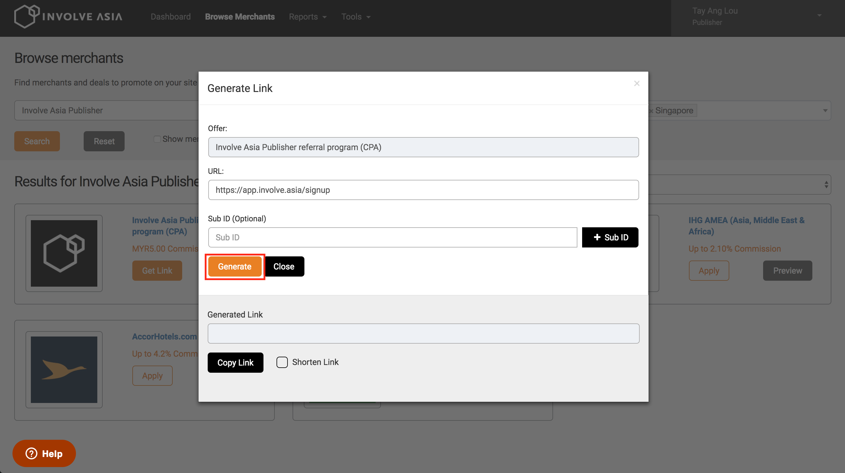845x473 pixels.
Task: Click Copy Link button
Action: pyautogui.click(x=235, y=362)
